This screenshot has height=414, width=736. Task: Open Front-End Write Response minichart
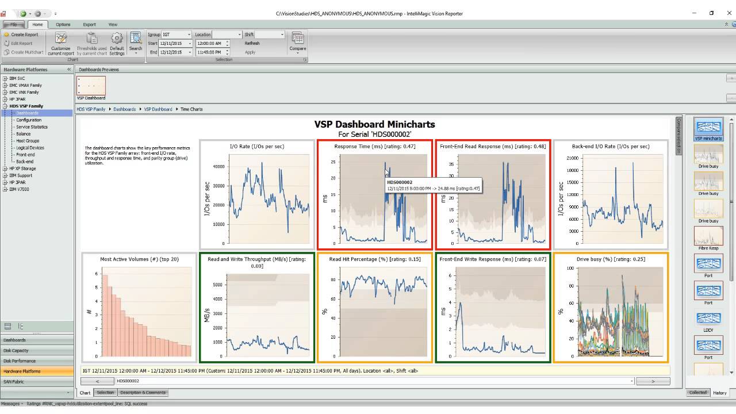click(x=493, y=308)
